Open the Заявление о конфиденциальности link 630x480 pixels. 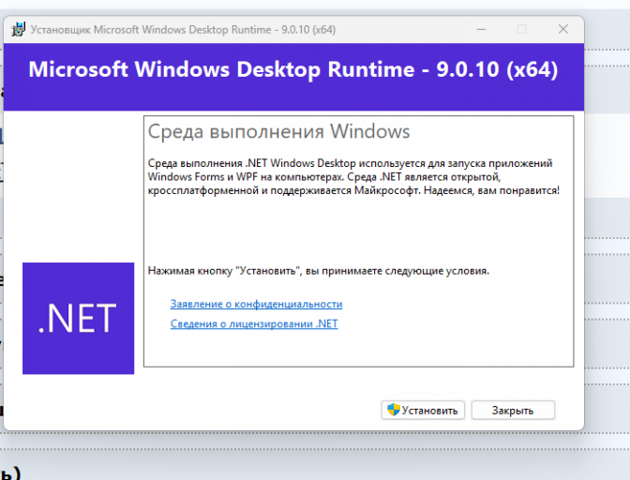point(256,304)
